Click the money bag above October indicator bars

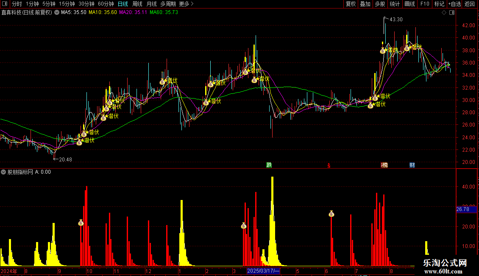81,222
